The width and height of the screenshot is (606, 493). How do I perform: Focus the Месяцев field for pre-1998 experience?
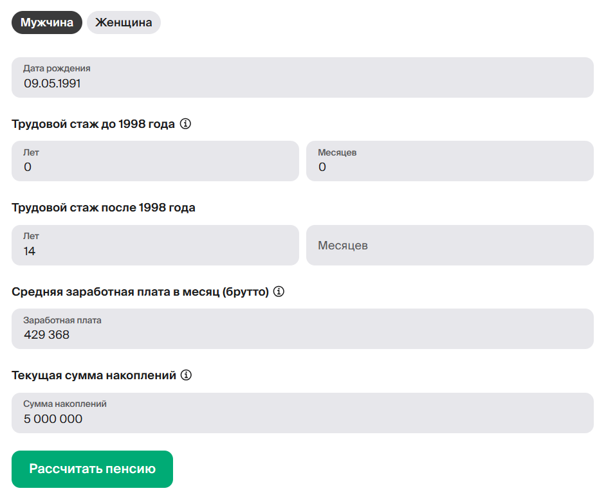450,161
